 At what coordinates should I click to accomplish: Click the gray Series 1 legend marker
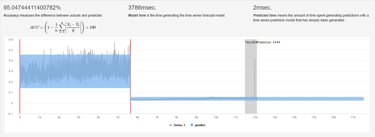171,125
